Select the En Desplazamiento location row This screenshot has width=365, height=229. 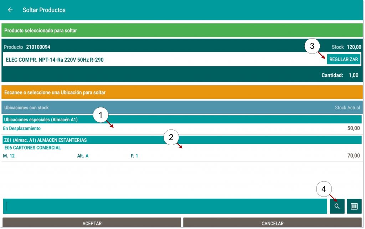tap(22, 128)
